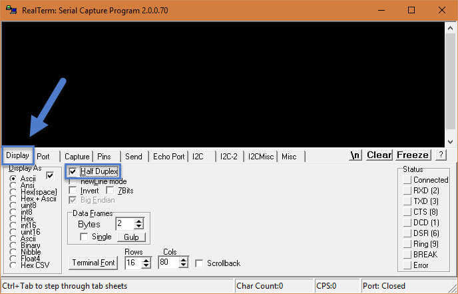458x294 pixels.
Task: Select the Echo Port tab
Action: tap(168, 157)
